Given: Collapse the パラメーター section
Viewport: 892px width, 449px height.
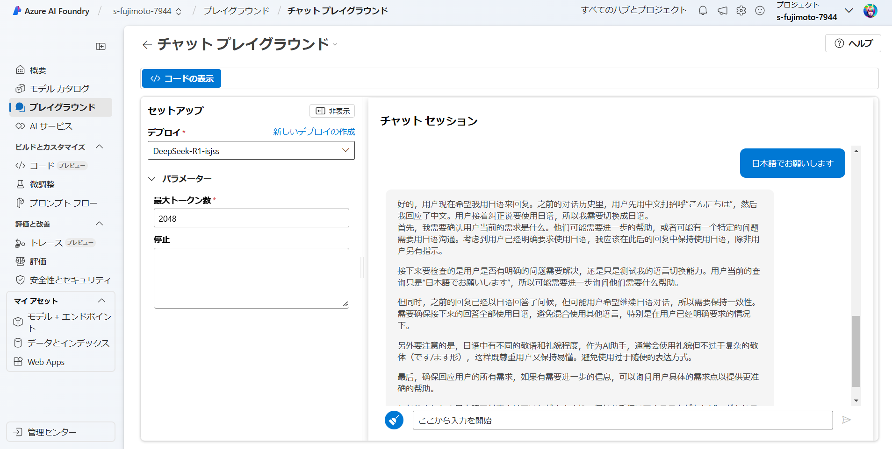Looking at the screenshot, I should [152, 179].
